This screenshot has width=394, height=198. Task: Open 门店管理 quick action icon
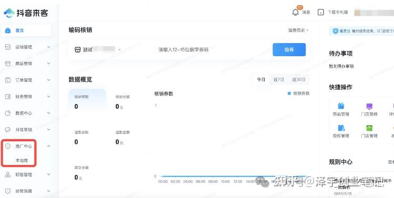tap(369, 128)
